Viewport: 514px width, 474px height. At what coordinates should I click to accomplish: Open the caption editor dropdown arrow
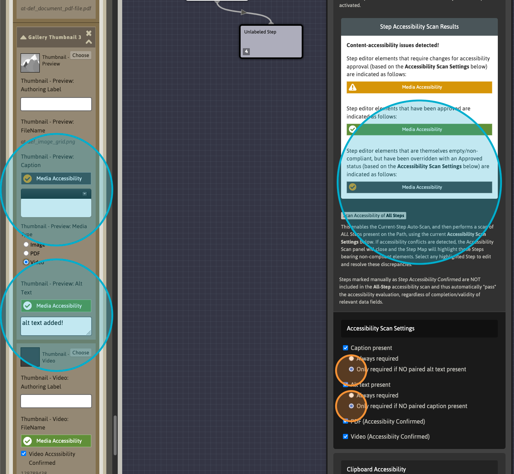85,194
